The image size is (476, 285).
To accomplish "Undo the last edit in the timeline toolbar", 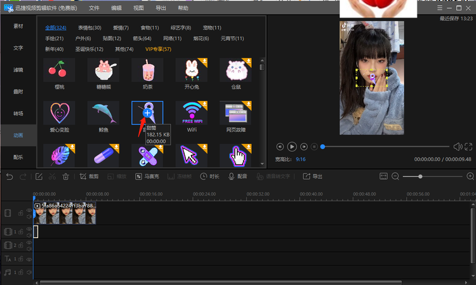I will (10, 176).
